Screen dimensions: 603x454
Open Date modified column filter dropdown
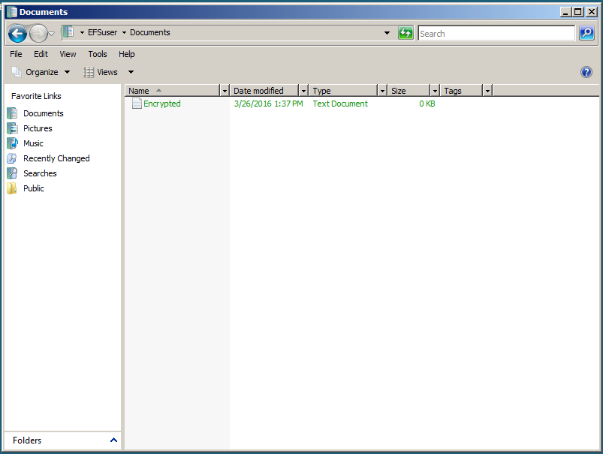click(x=304, y=91)
